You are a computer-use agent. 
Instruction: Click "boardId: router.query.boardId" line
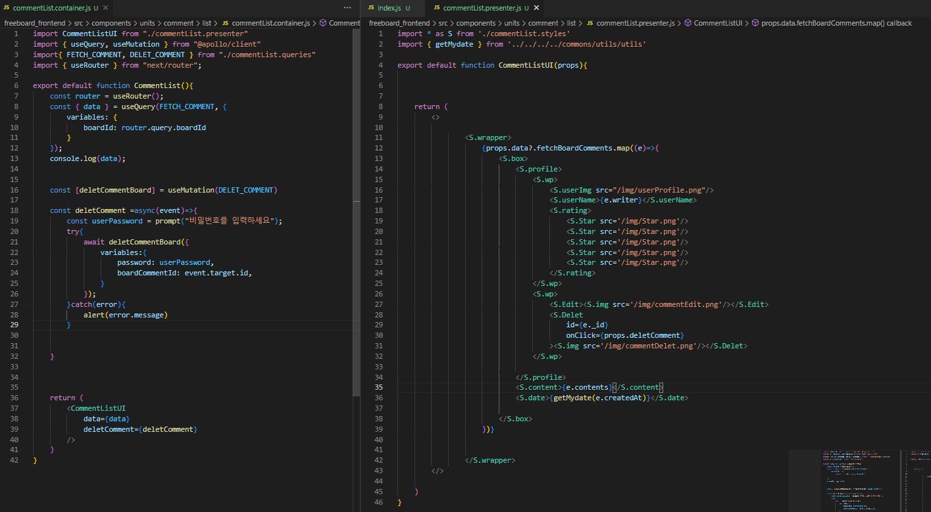click(x=145, y=128)
